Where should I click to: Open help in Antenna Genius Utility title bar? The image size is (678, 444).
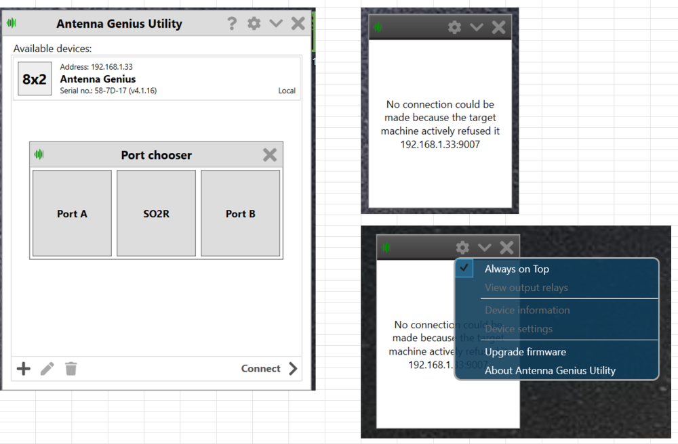point(232,23)
